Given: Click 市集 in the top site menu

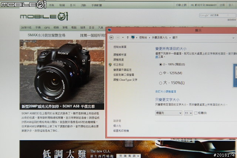Looking at the screenshot, I should [x=51, y=5].
